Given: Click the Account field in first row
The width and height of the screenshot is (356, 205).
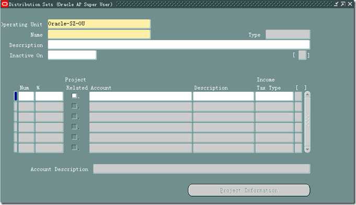Looking at the screenshot, I should pyautogui.click(x=141, y=96).
